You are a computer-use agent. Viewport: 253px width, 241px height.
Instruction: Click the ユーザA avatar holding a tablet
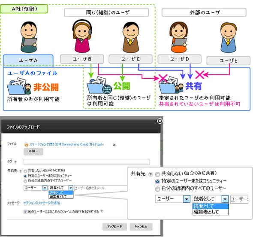(x=29, y=37)
